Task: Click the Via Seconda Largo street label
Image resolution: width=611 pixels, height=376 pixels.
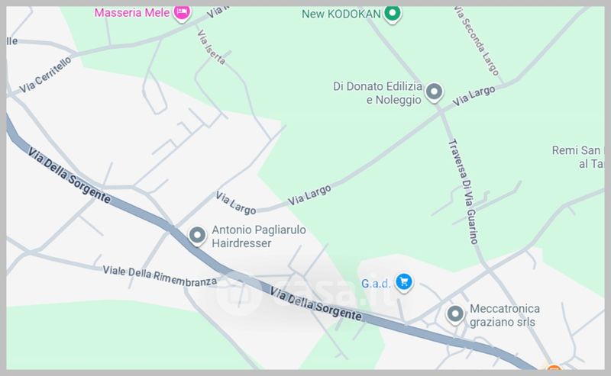Action: point(477,41)
